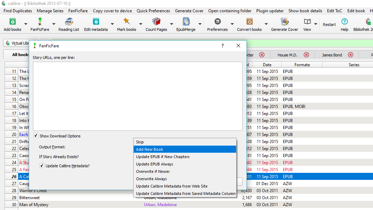Sort by the Formate column header
This screenshot has width=373, height=210.
[302, 65]
